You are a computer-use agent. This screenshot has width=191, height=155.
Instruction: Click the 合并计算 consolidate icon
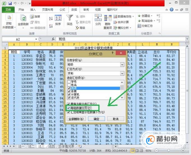(115, 22)
